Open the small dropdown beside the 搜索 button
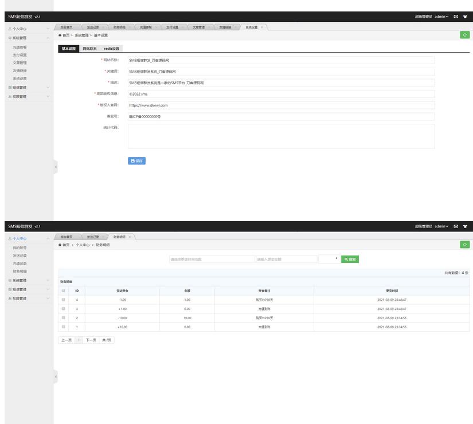Viewport: 473px width, 424px height. [329, 259]
